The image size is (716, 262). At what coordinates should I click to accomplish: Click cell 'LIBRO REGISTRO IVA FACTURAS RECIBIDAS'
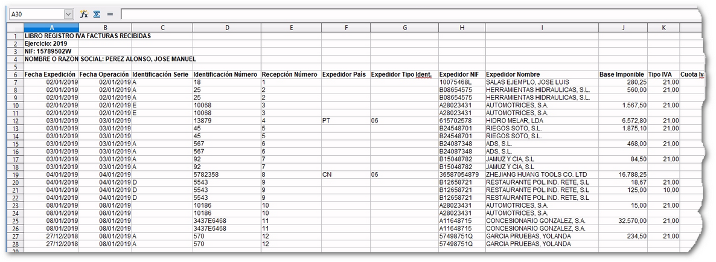(88, 36)
